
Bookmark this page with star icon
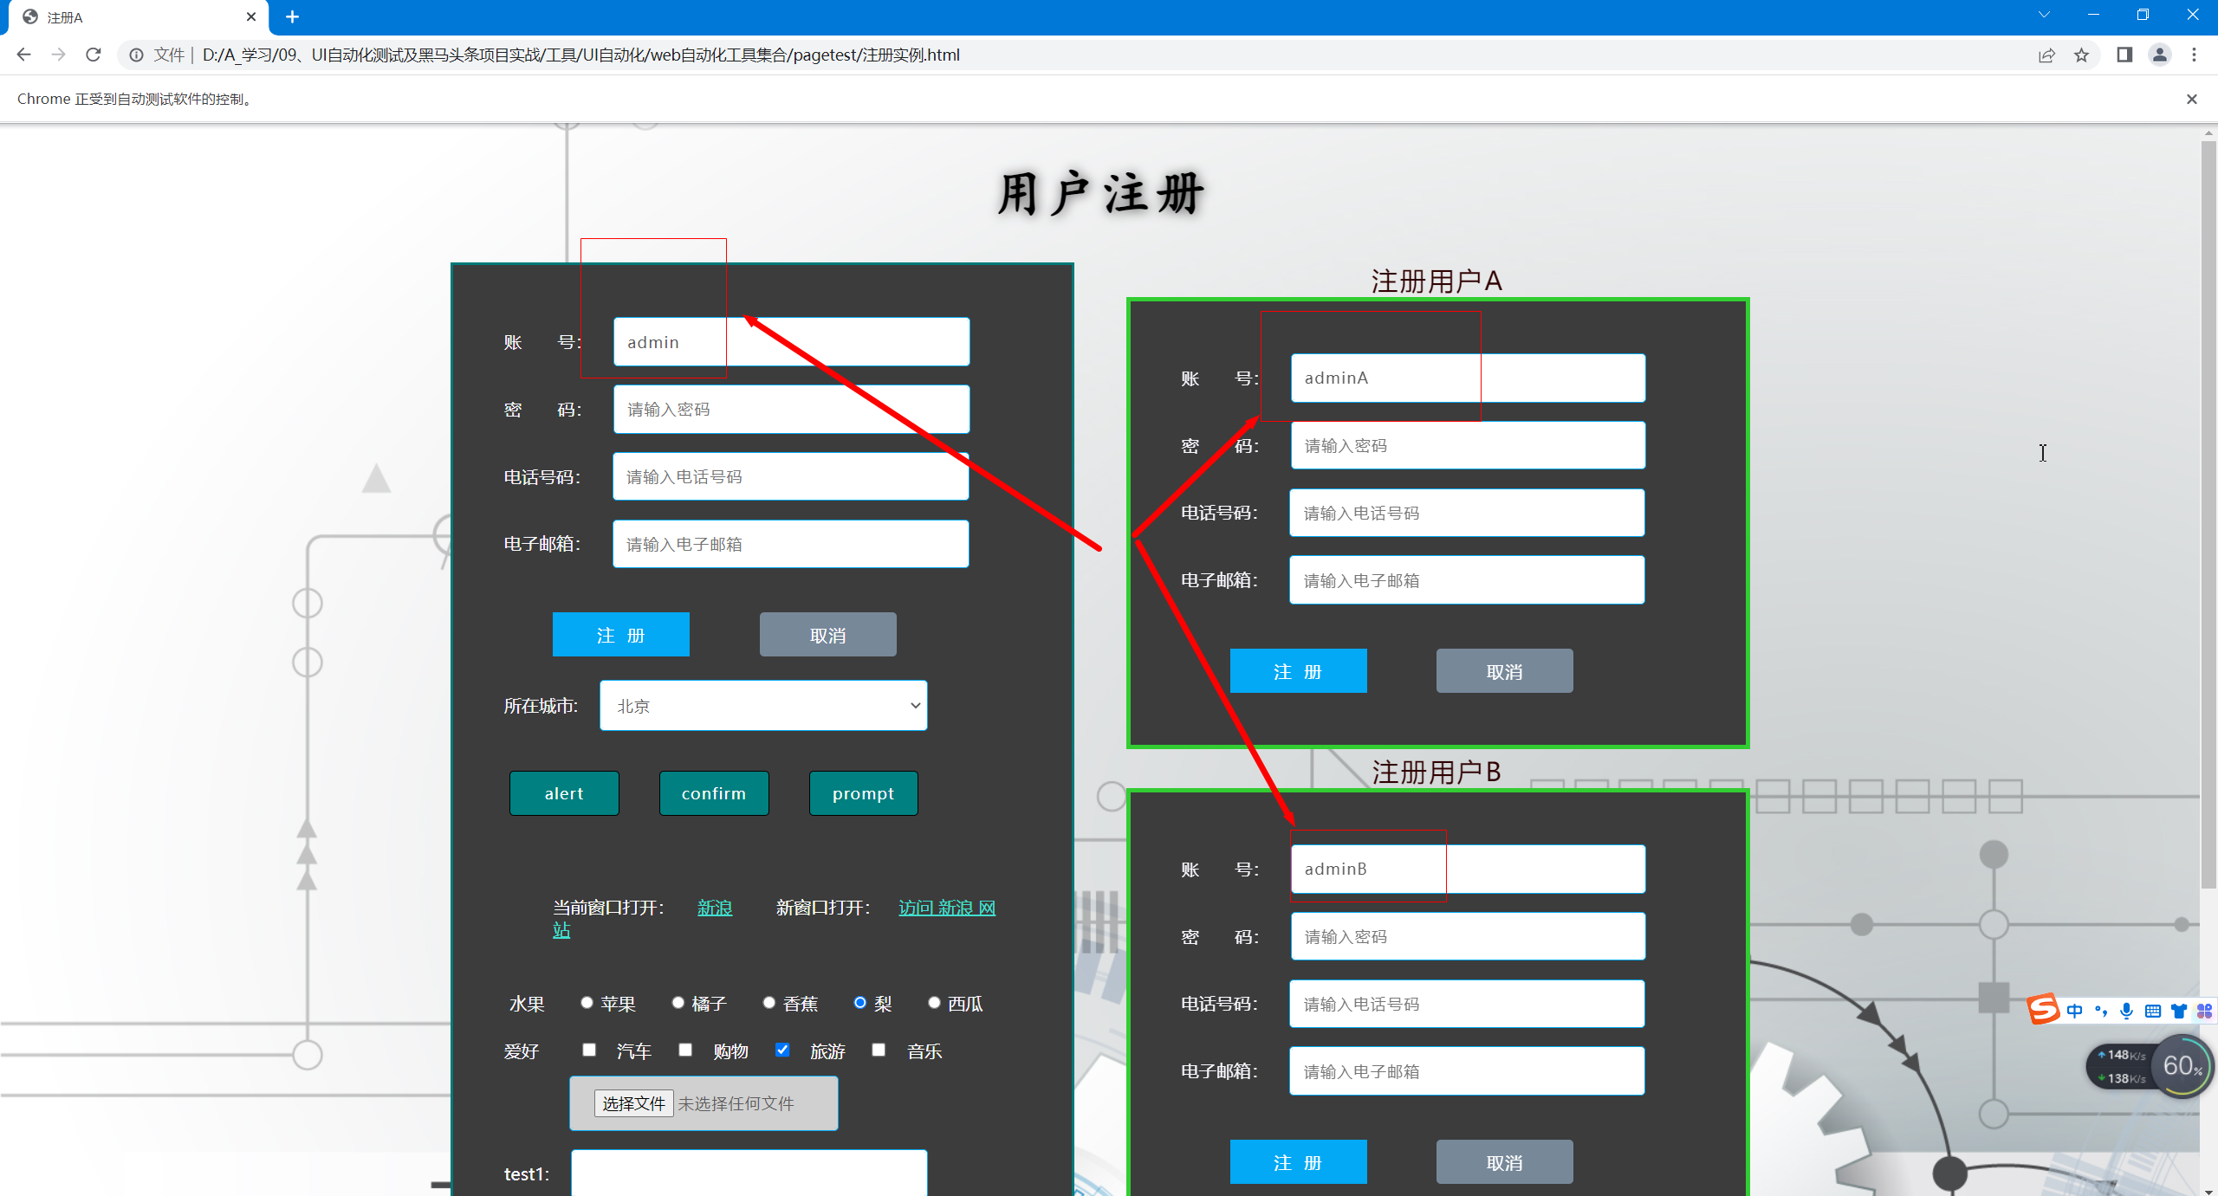pos(2081,55)
